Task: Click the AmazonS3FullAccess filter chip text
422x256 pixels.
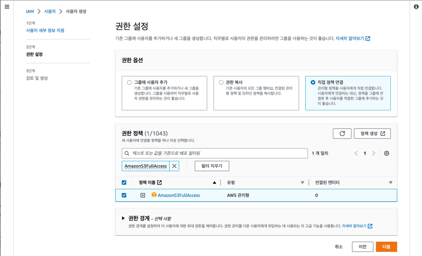Action: (x=146, y=166)
